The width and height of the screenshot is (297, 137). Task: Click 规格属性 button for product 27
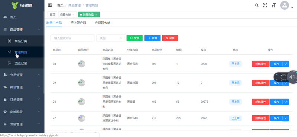pyautogui.click(x=261, y=118)
